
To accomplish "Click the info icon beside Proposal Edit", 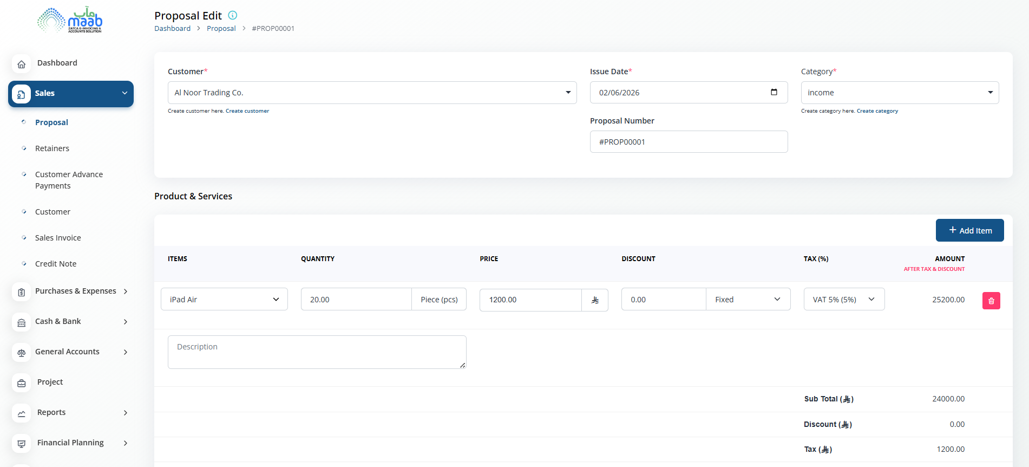I will (x=233, y=15).
